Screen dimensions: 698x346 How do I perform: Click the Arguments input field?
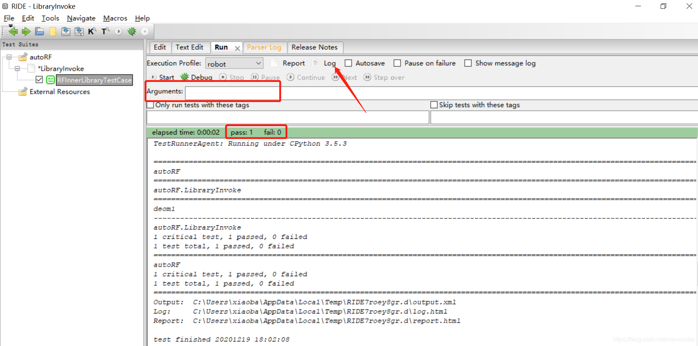(441, 93)
